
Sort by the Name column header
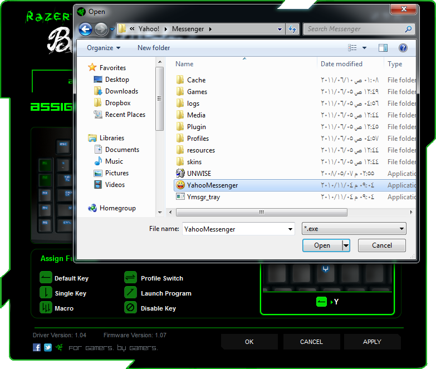[x=184, y=64]
